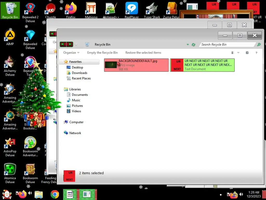Change view using the view icon button
The image size is (266, 200).
click(233, 53)
